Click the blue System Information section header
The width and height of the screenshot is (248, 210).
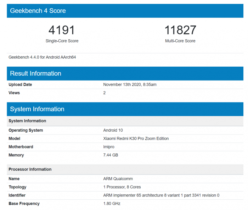pyautogui.click(x=37, y=109)
